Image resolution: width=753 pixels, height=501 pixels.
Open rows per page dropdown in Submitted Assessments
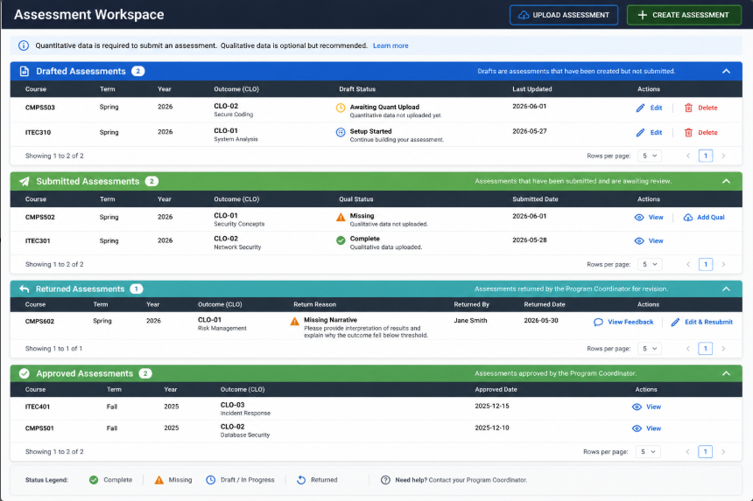(x=650, y=264)
